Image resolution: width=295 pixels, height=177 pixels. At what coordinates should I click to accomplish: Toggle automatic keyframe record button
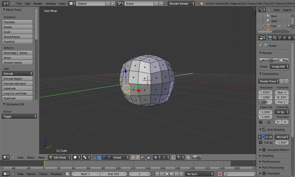220,174
